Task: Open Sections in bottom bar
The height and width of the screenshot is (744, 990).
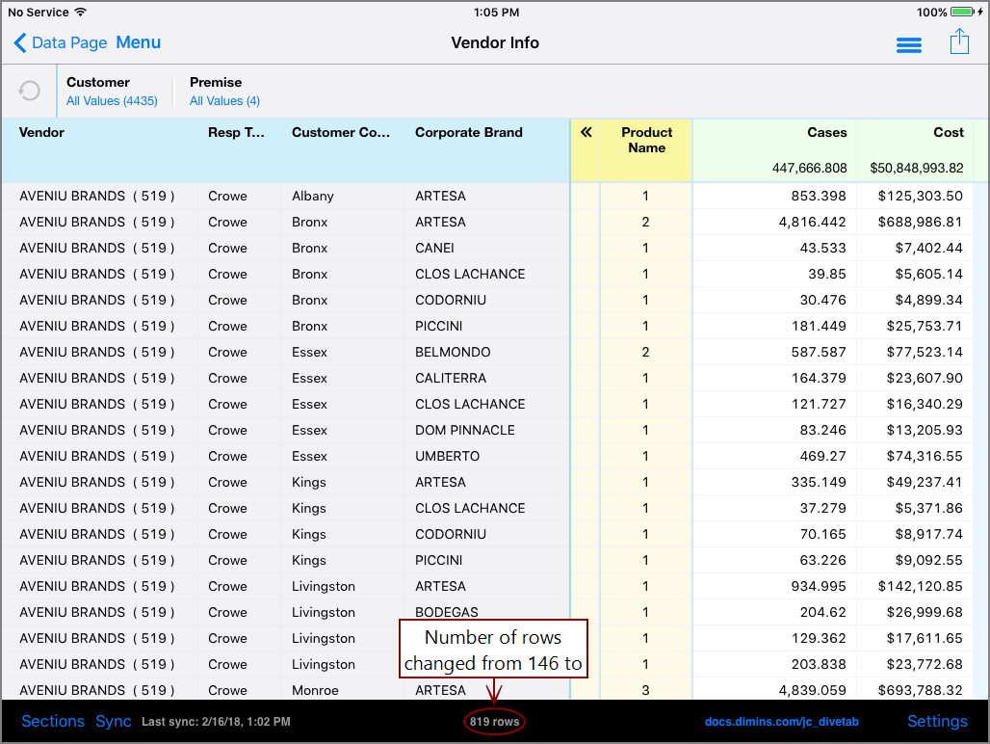Action: pos(53,721)
